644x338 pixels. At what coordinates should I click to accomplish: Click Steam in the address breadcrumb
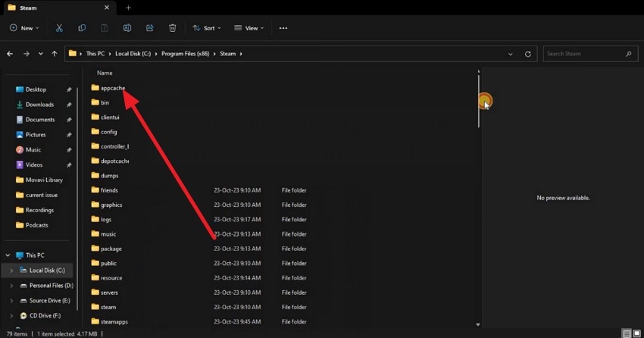click(227, 54)
